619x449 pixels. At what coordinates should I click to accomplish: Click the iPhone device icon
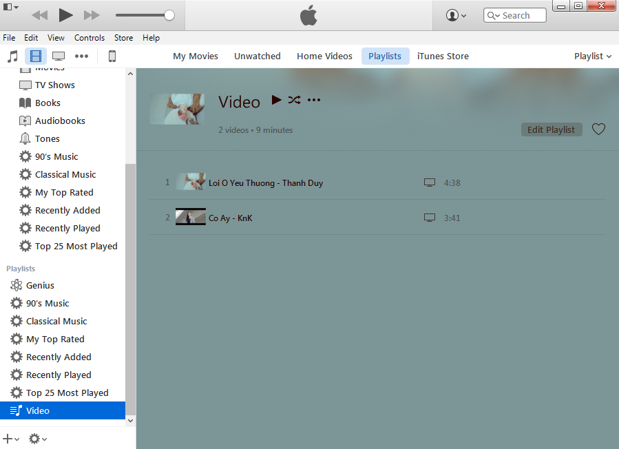pyautogui.click(x=112, y=56)
